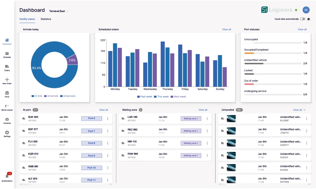Open Notifications bell with 13 badge
Screen dimensions: 316x189
7,176
